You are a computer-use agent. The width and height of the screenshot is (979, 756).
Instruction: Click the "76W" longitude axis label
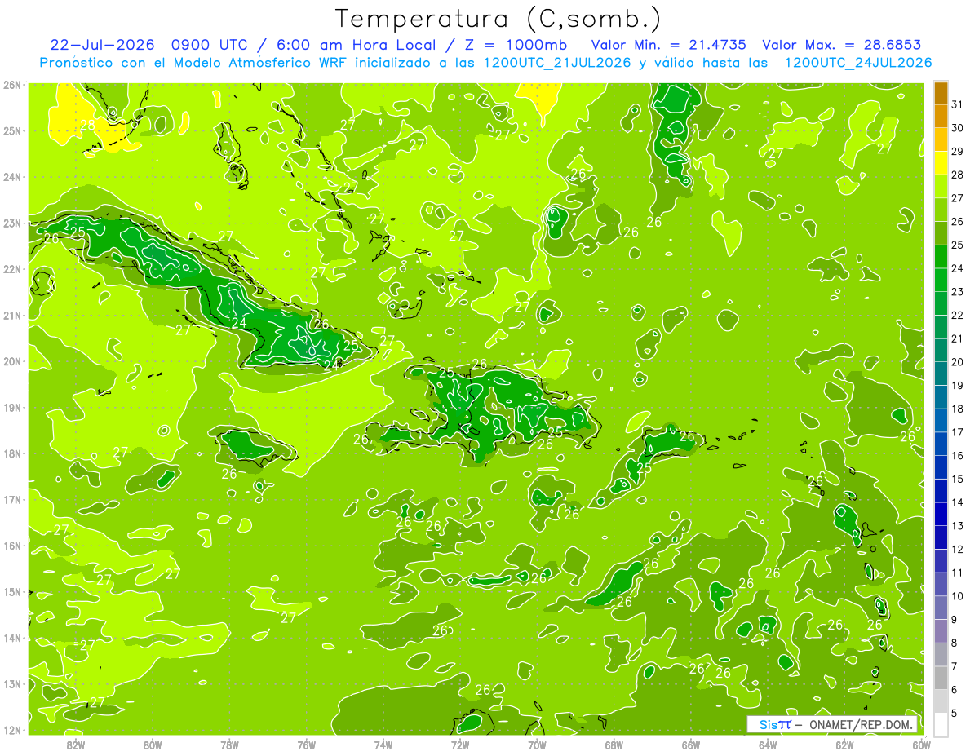tap(306, 745)
